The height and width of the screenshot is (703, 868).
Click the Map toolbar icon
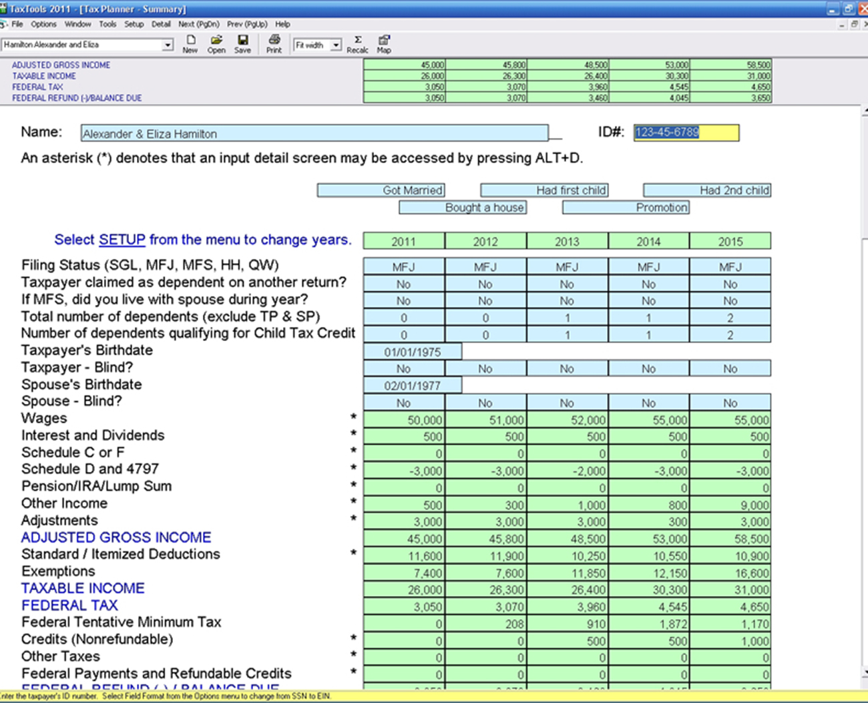tap(384, 44)
